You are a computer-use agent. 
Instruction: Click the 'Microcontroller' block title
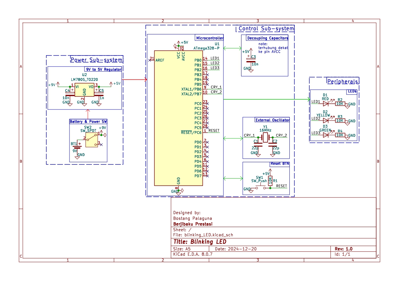pos(209,38)
